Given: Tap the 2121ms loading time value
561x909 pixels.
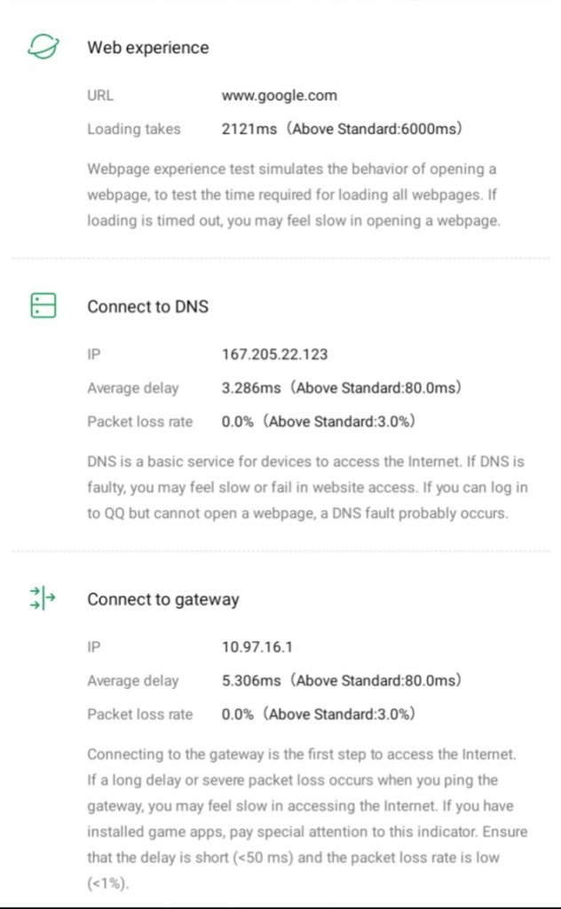Looking at the screenshot, I should [249, 129].
